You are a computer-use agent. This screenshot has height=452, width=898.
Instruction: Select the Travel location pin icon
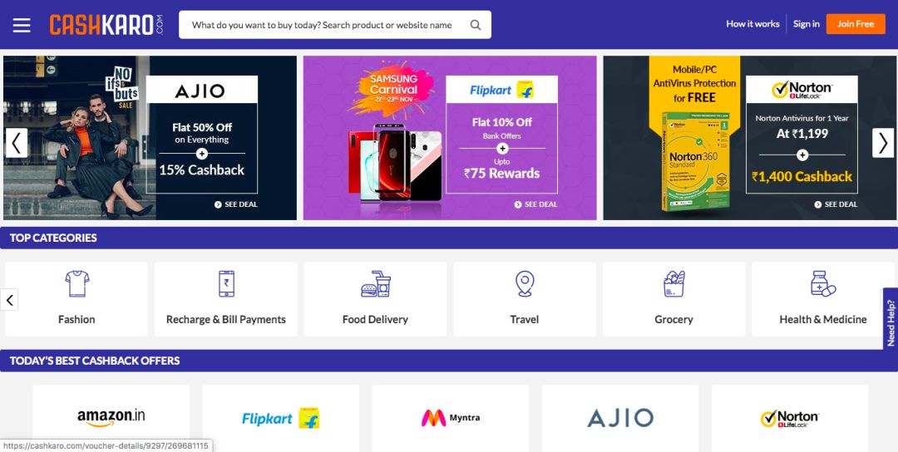click(x=525, y=283)
